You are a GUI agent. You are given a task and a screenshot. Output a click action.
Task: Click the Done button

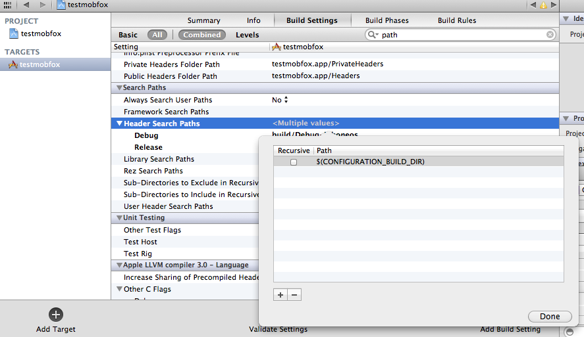point(550,316)
